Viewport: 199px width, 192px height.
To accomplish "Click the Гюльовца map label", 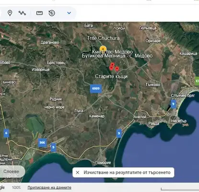I will tap(148, 28).
